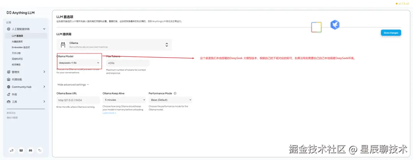Open the Ollama Keep Alive 5 minutes dropdown
Viewport: 413px width, 160px height.
click(124, 100)
